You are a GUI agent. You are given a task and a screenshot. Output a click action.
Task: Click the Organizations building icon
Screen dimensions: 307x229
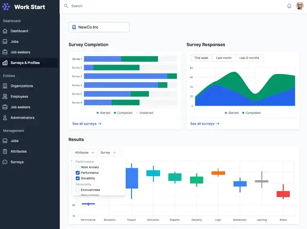[x=5, y=86]
